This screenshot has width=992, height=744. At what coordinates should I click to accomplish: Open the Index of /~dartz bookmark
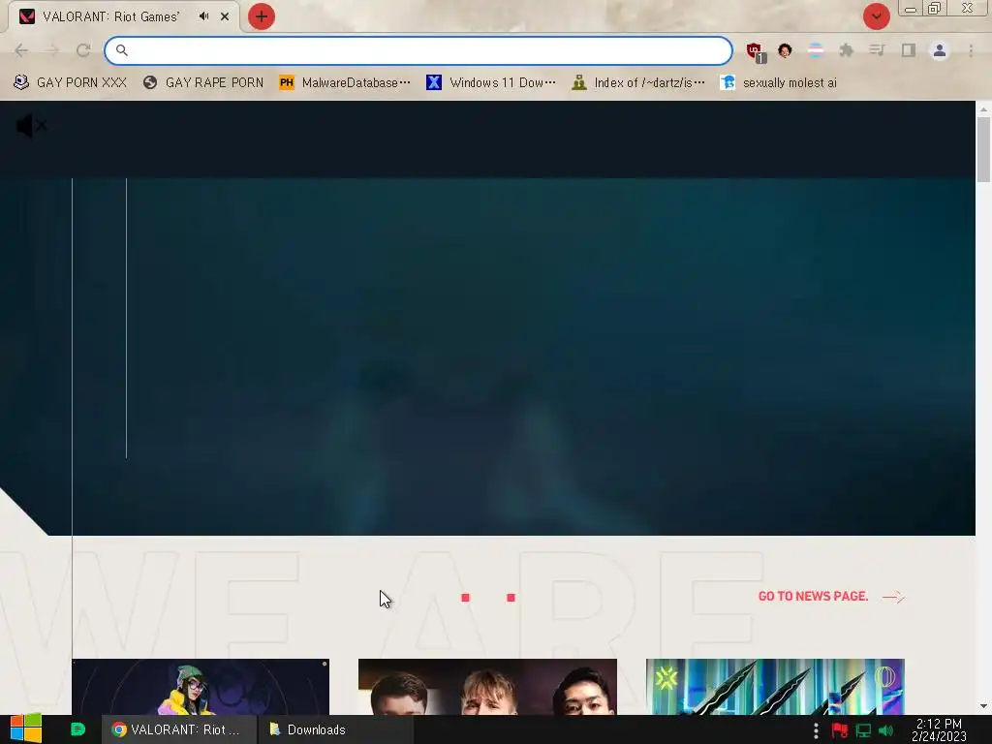click(637, 83)
